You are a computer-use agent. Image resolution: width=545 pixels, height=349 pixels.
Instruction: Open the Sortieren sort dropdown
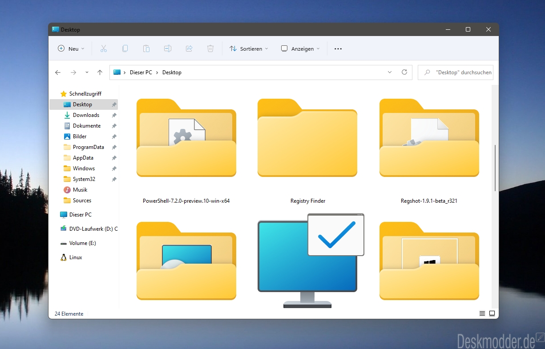tap(249, 48)
